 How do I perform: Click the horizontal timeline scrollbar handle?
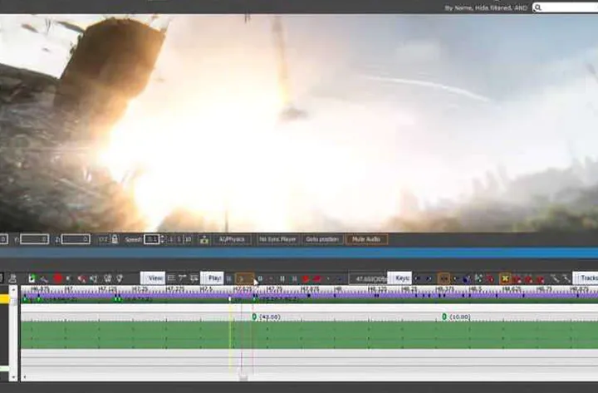(x=243, y=377)
